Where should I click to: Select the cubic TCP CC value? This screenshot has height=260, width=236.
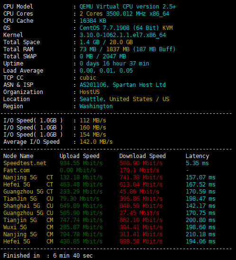point(88,78)
